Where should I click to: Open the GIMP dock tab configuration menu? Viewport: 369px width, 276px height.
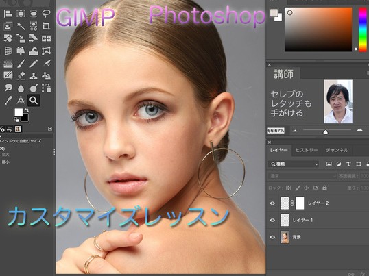click(50, 129)
